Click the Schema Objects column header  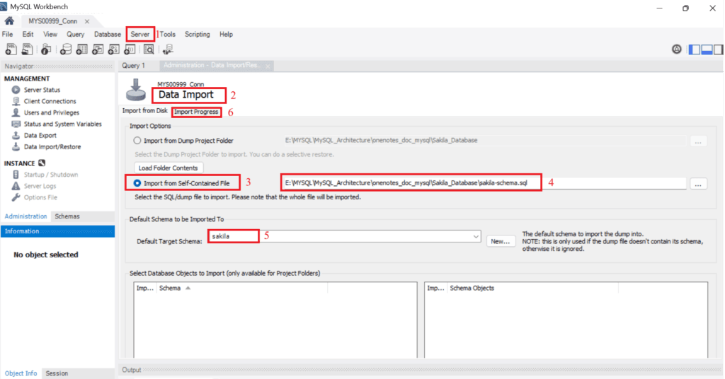tap(532, 288)
